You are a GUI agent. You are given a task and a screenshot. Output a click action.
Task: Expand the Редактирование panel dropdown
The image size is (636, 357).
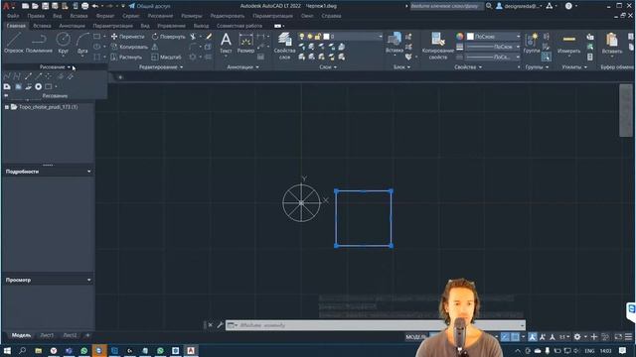[161, 67]
